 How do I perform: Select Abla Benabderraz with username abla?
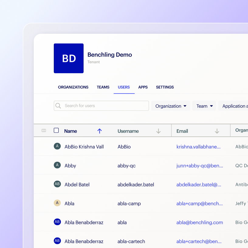(x=84, y=222)
